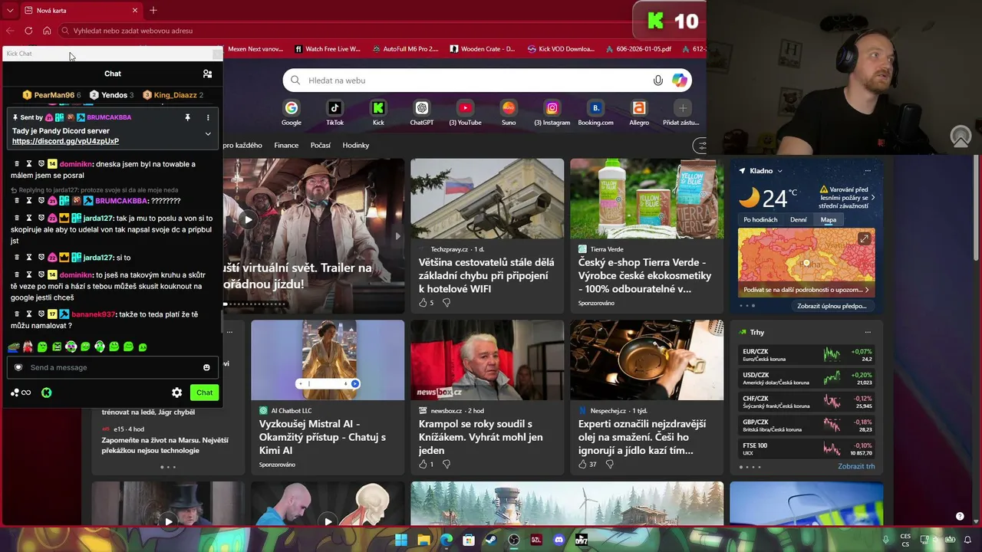Click the browser address bar
Screen dimensions: 982x552
point(345,31)
